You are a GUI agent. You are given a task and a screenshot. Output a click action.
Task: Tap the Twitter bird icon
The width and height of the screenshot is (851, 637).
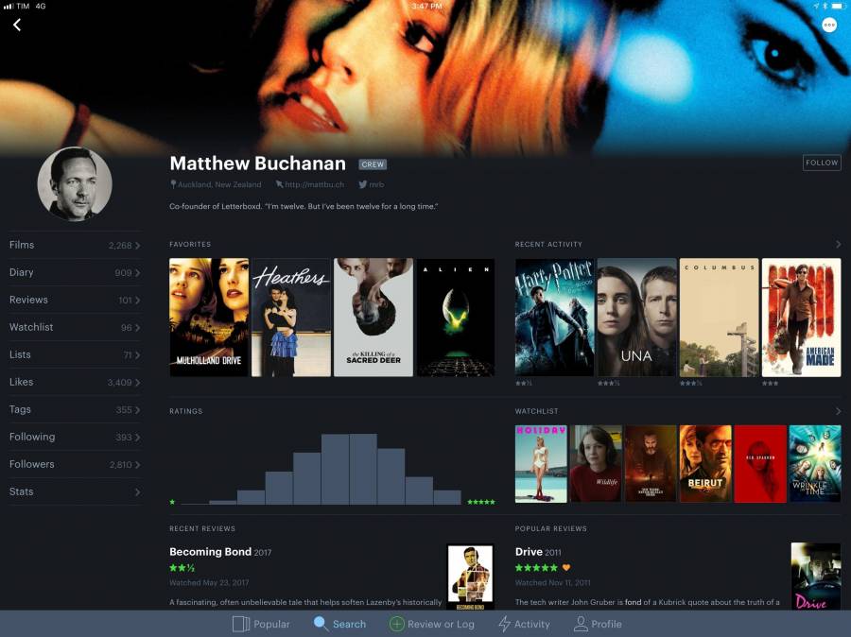[x=362, y=185]
